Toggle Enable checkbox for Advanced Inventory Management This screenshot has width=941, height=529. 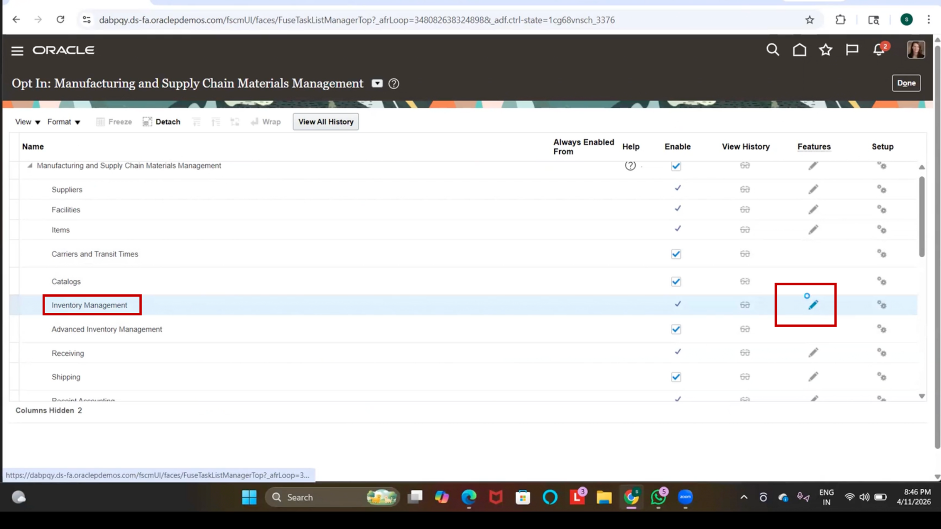[676, 329]
